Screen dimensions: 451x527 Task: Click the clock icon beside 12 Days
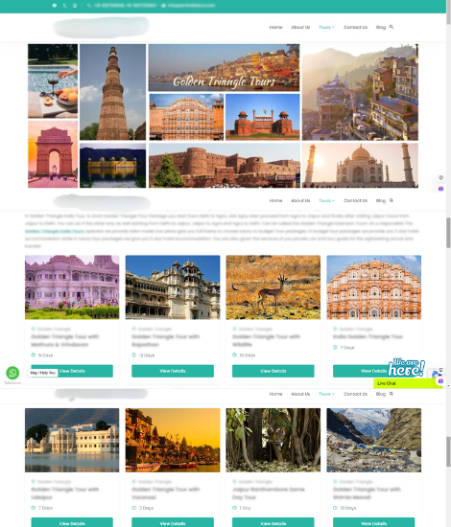[x=133, y=355]
